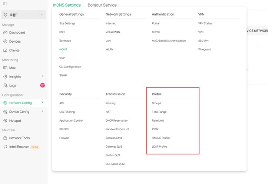
Task: Open Site Settings under General Settings
Action: pyautogui.click(x=67, y=23)
